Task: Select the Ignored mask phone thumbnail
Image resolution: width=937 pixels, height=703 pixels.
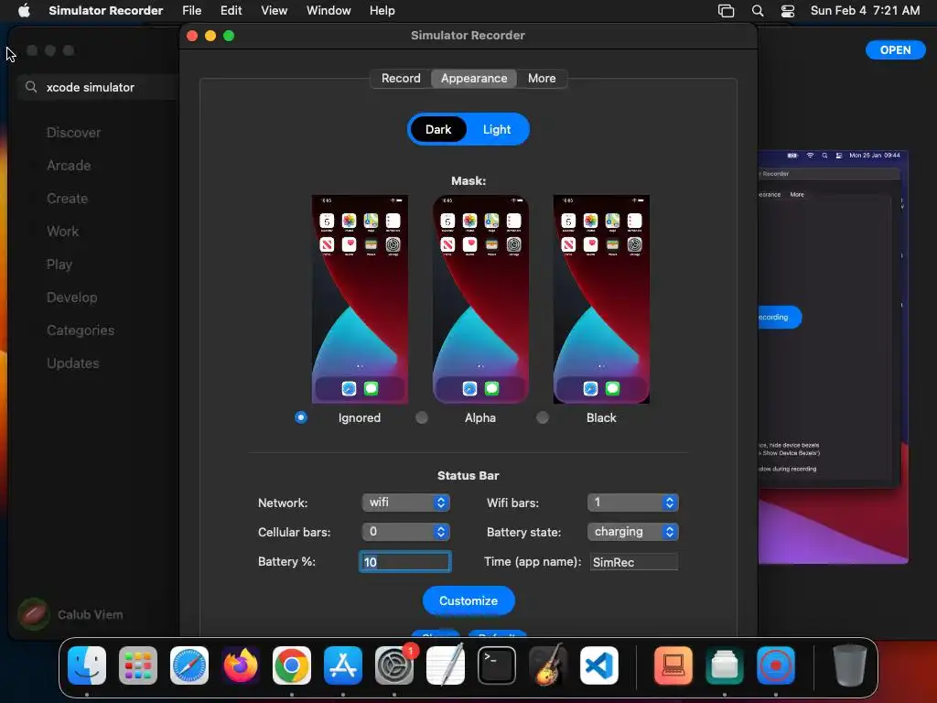Action: (x=360, y=299)
